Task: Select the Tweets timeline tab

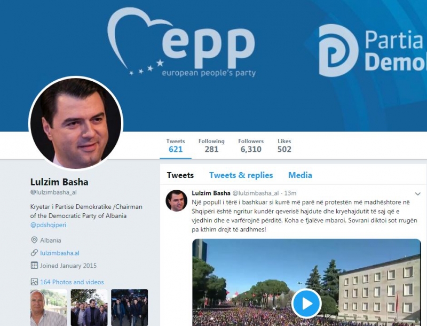Action: 180,175
